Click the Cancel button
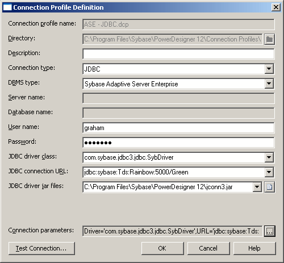Image resolution: width=284 pixels, height=263 pixels. pyautogui.click(x=208, y=248)
